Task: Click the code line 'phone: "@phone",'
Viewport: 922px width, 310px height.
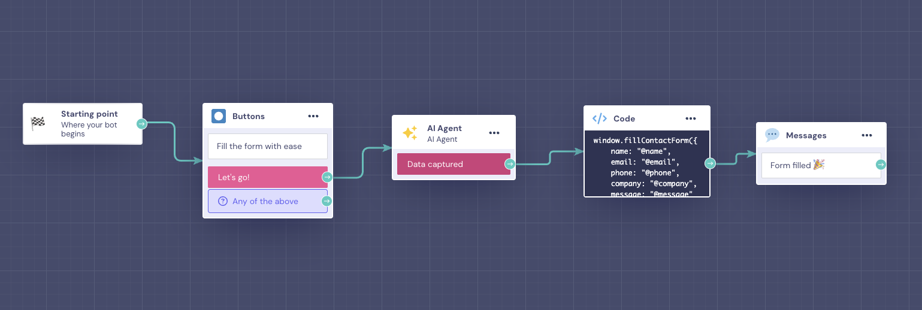Action: [x=646, y=173]
